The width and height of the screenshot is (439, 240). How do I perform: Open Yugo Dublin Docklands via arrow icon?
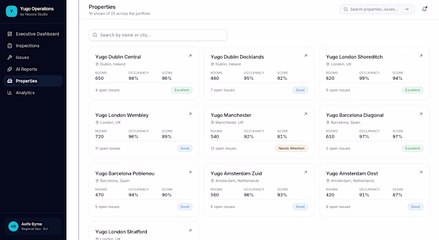pos(305,56)
